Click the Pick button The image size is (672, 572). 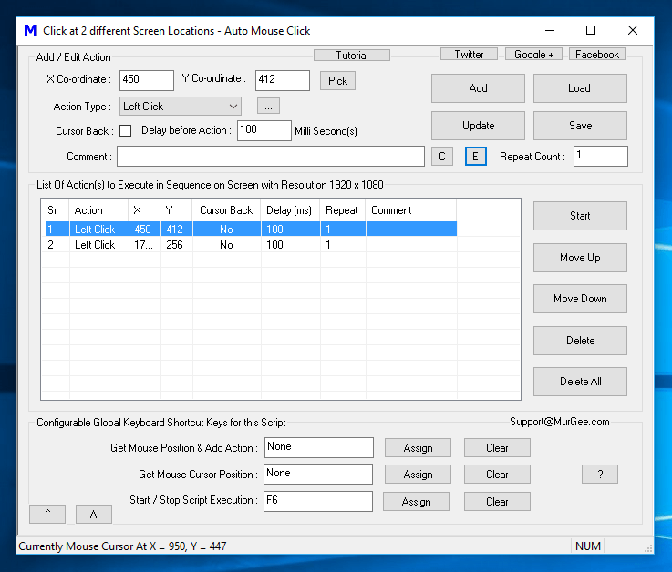pyautogui.click(x=337, y=80)
